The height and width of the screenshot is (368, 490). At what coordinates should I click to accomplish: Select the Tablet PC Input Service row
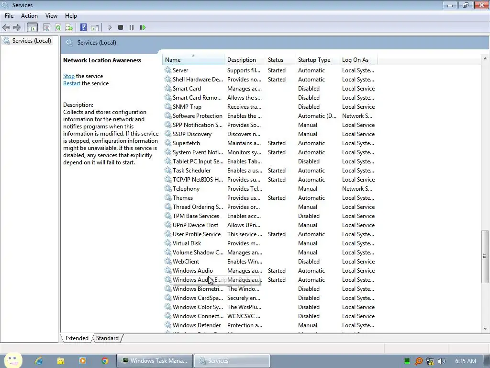point(270,161)
